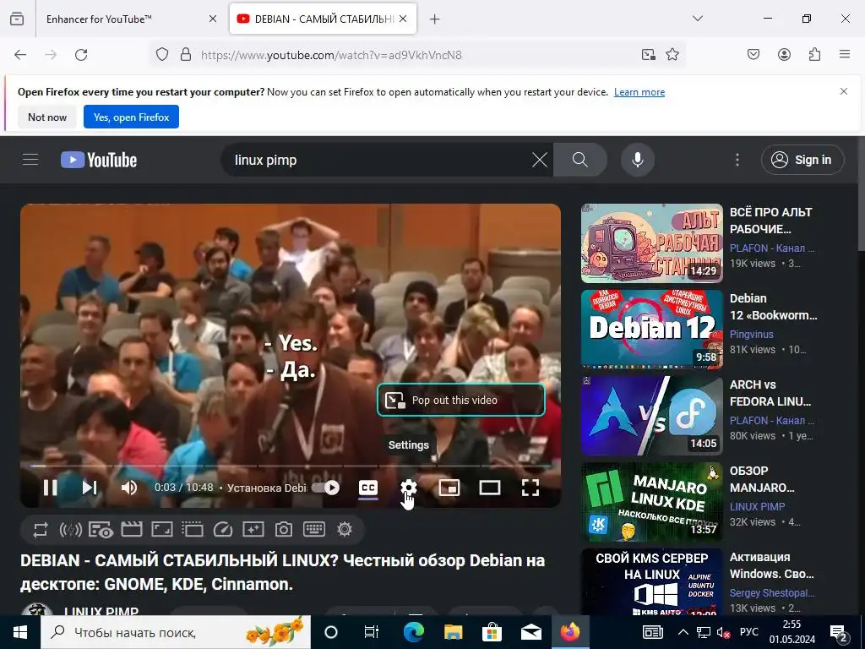Click the tracking protection shield icon
Image resolution: width=865 pixels, height=649 pixels.
point(161,55)
